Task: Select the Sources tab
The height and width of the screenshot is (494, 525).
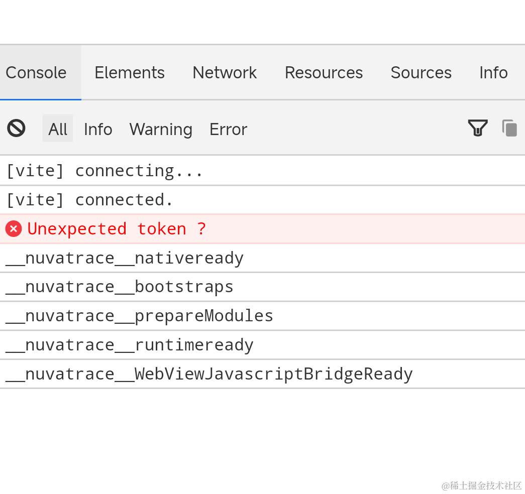Action: click(x=421, y=73)
